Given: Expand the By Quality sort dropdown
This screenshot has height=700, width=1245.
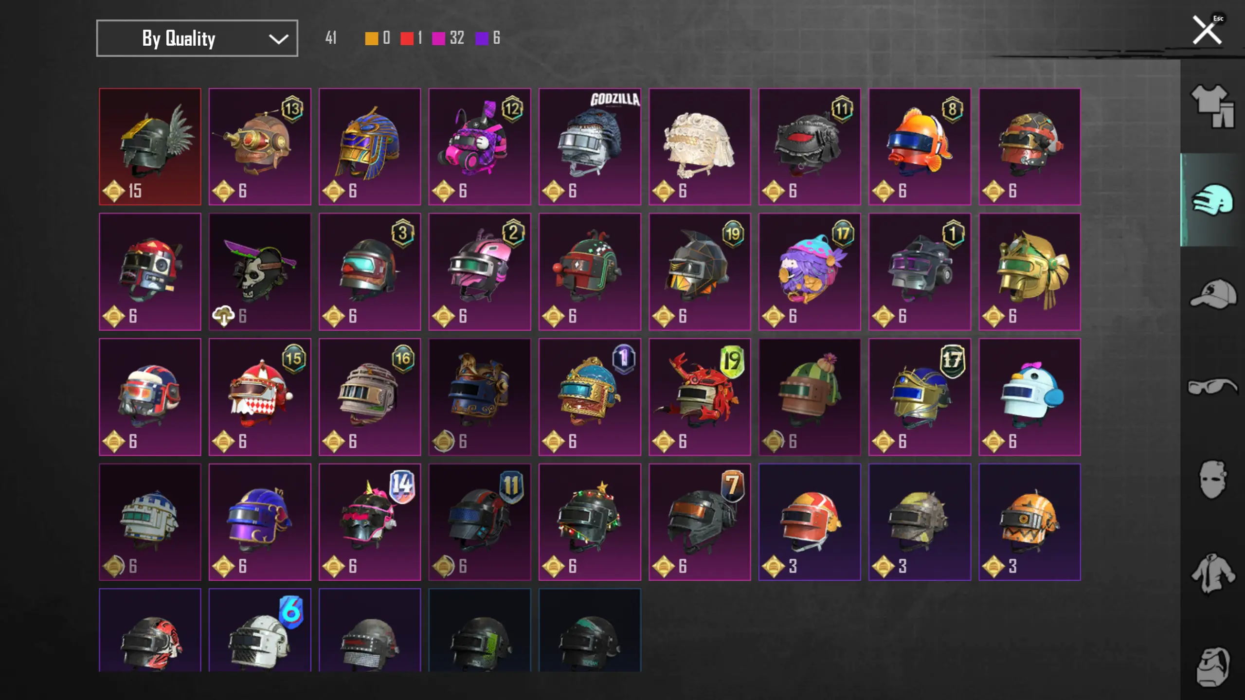Looking at the screenshot, I should [197, 38].
